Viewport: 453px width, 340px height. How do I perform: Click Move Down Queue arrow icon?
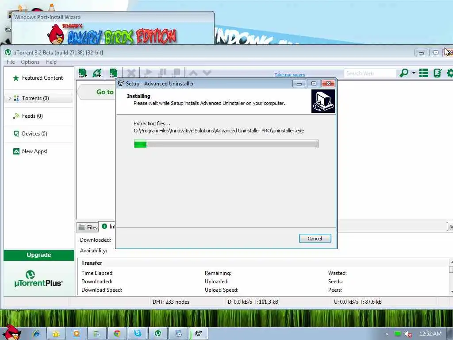coord(207,73)
